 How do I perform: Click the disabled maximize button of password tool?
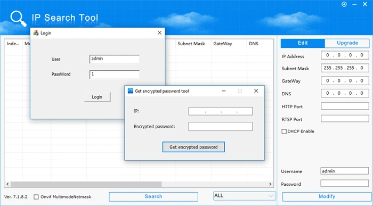tap(240, 91)
